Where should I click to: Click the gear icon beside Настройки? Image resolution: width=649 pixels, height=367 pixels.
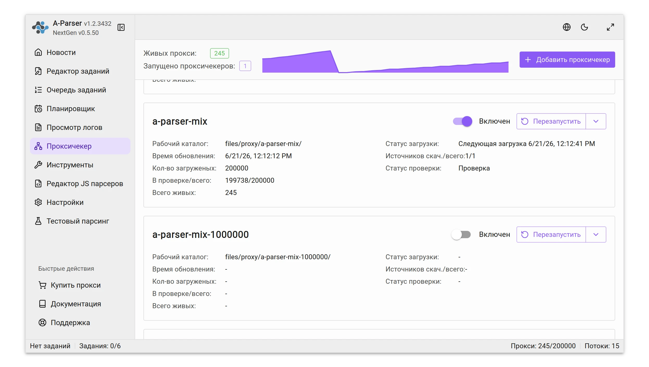(38, 202)
